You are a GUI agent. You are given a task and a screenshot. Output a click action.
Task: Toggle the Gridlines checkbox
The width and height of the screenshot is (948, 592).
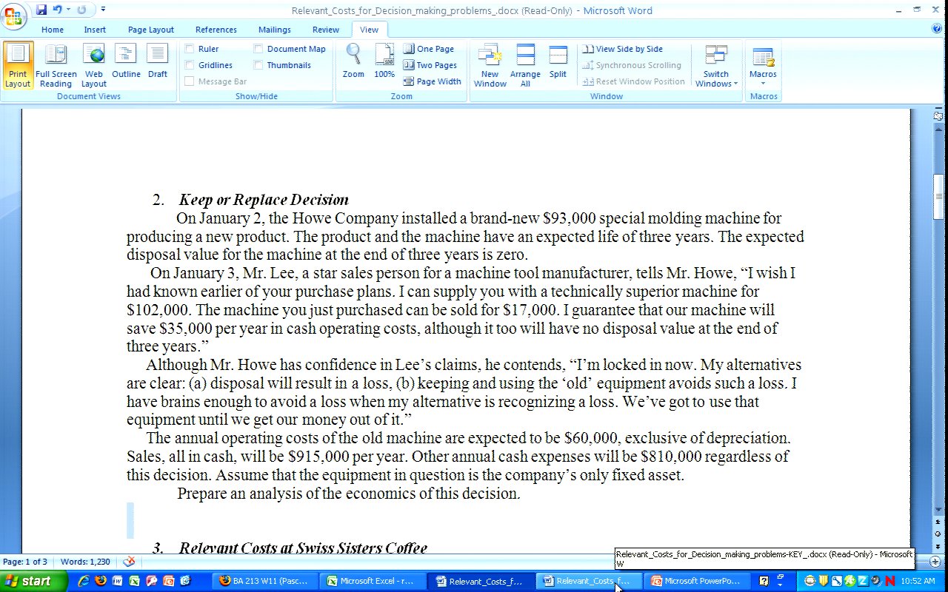(x=190, y=65)
